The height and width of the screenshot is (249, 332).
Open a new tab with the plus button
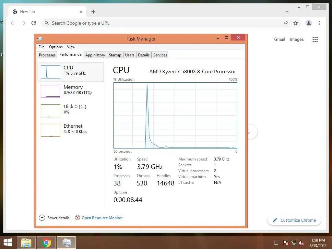pyautogui.click(x=93, y=12)
